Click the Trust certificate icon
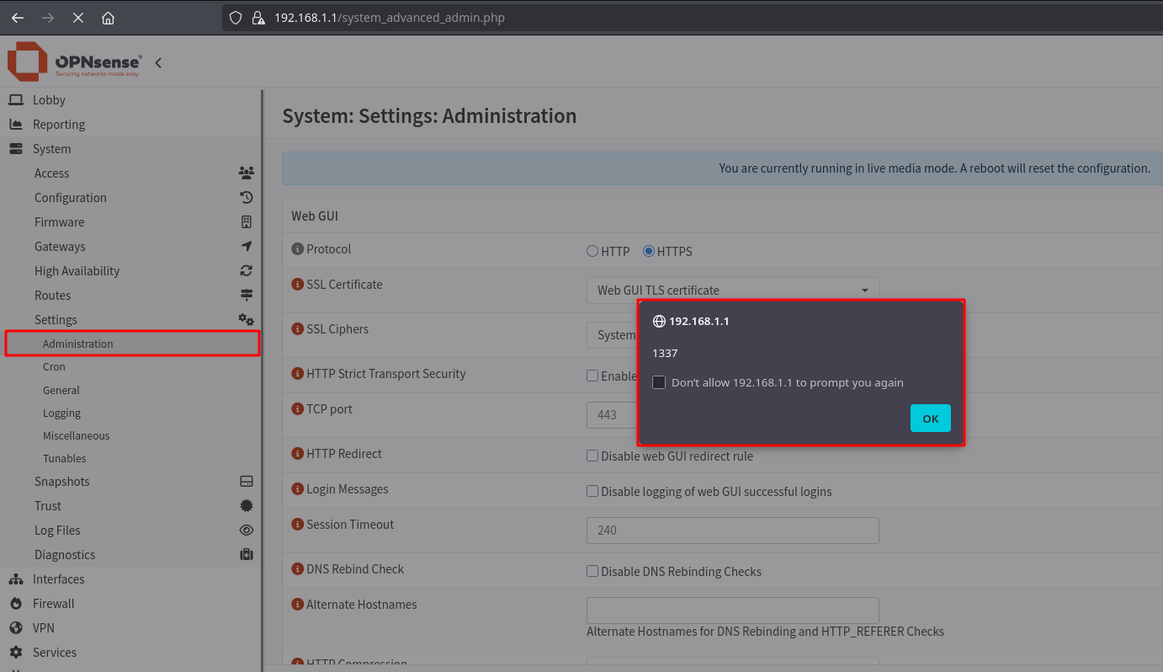This screenshot has width=1163, height=672. tap(247, 505)
